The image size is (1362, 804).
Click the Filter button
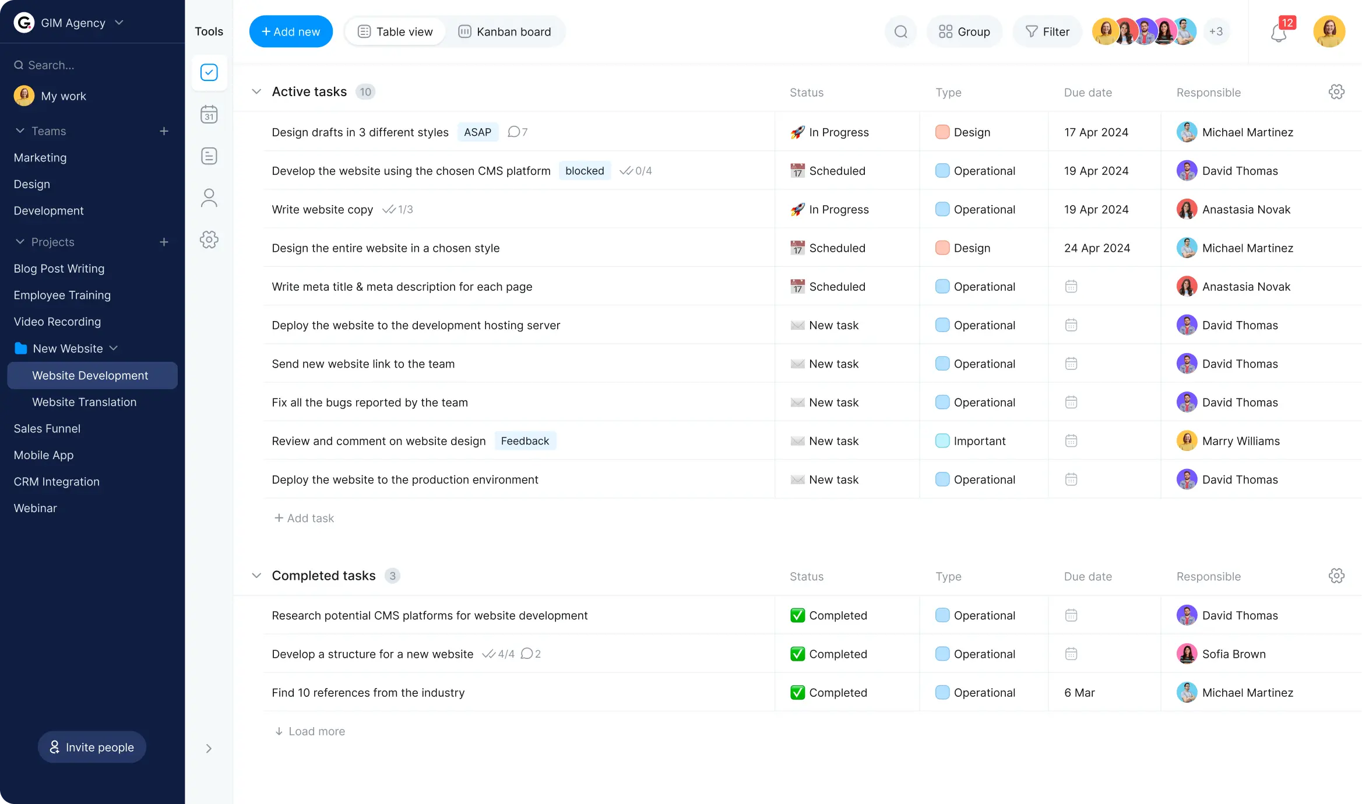(x=1047, y=31)
